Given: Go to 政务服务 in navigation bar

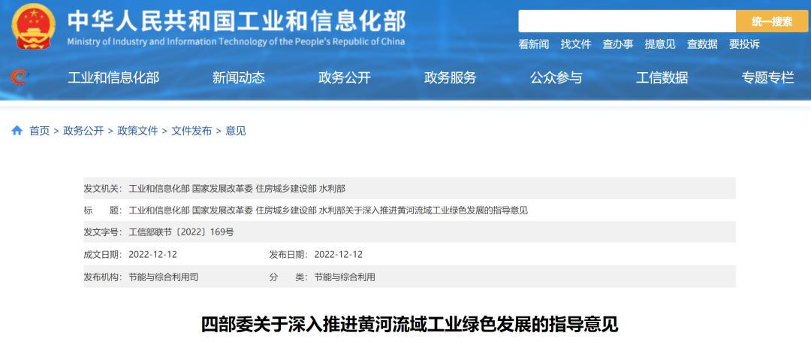Looking at the screenshot, I should [x=451, y=77].
